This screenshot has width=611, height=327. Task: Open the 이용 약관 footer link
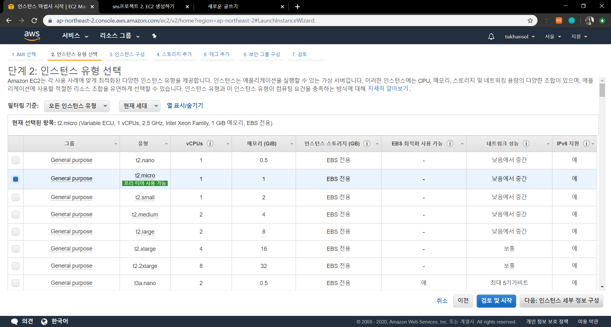click(x=588, y=322)
